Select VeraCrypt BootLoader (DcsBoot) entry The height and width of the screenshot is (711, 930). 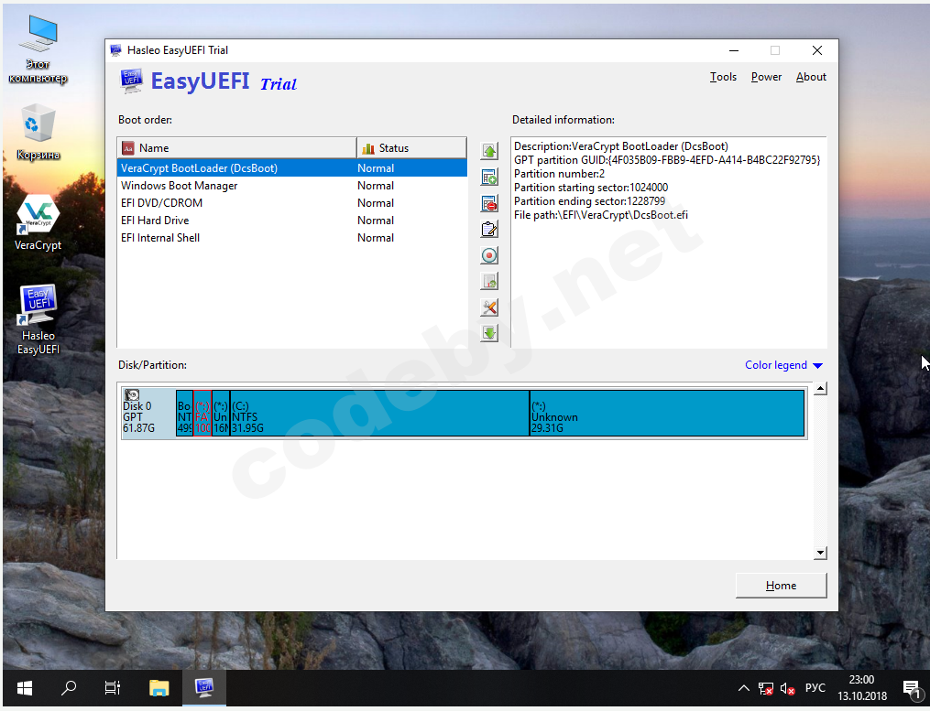(x=292, y=168)
